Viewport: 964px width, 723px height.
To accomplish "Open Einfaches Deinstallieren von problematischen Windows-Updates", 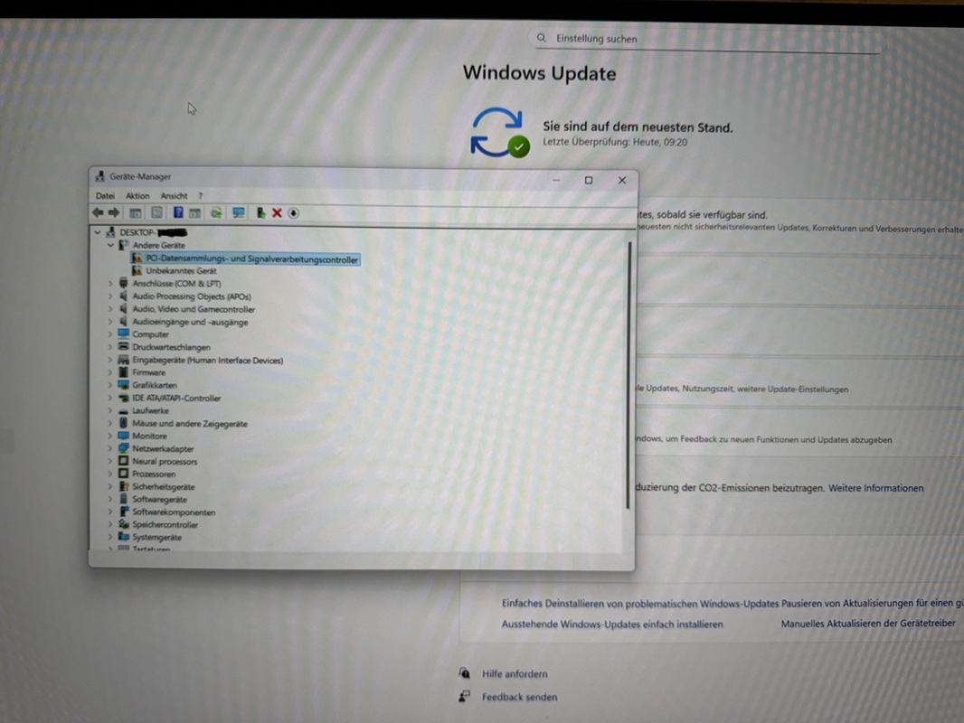I will pos(640,603).
